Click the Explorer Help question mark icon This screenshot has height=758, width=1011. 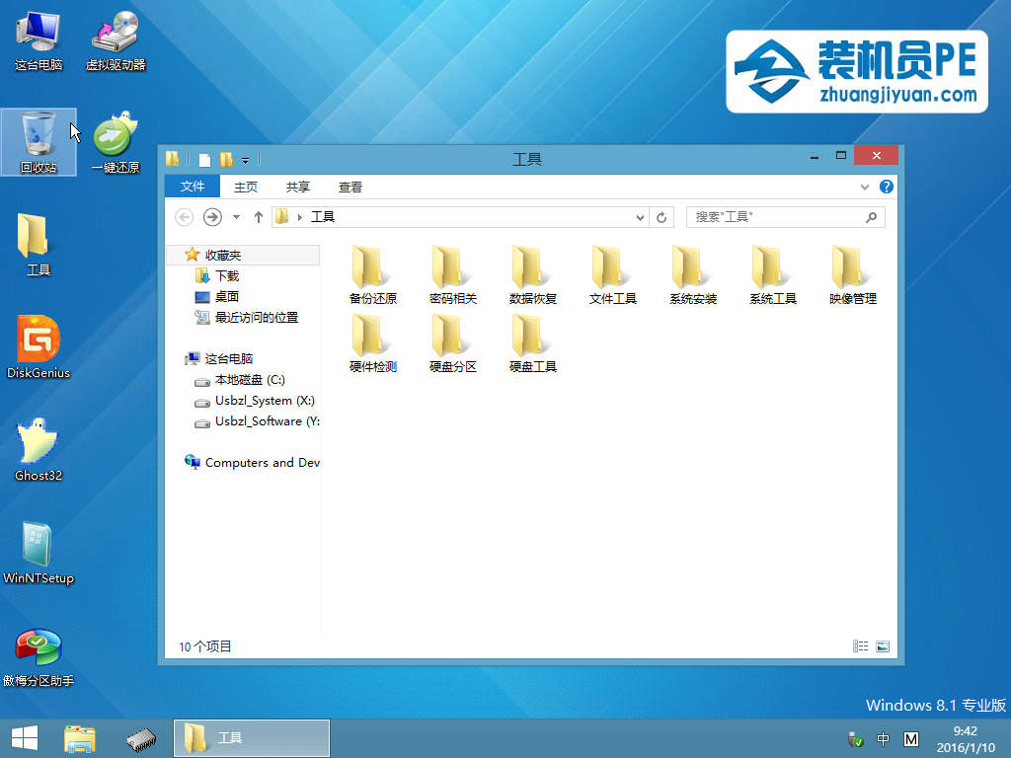[x=886, y=187]
